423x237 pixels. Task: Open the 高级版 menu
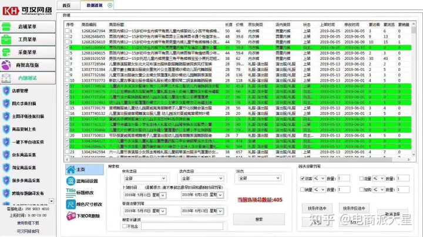28,65
